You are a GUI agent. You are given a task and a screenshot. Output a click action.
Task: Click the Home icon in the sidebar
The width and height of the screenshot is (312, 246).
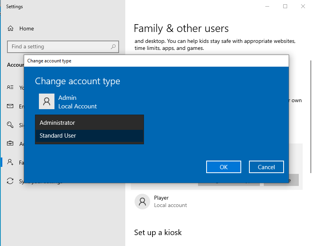point(11,28)
